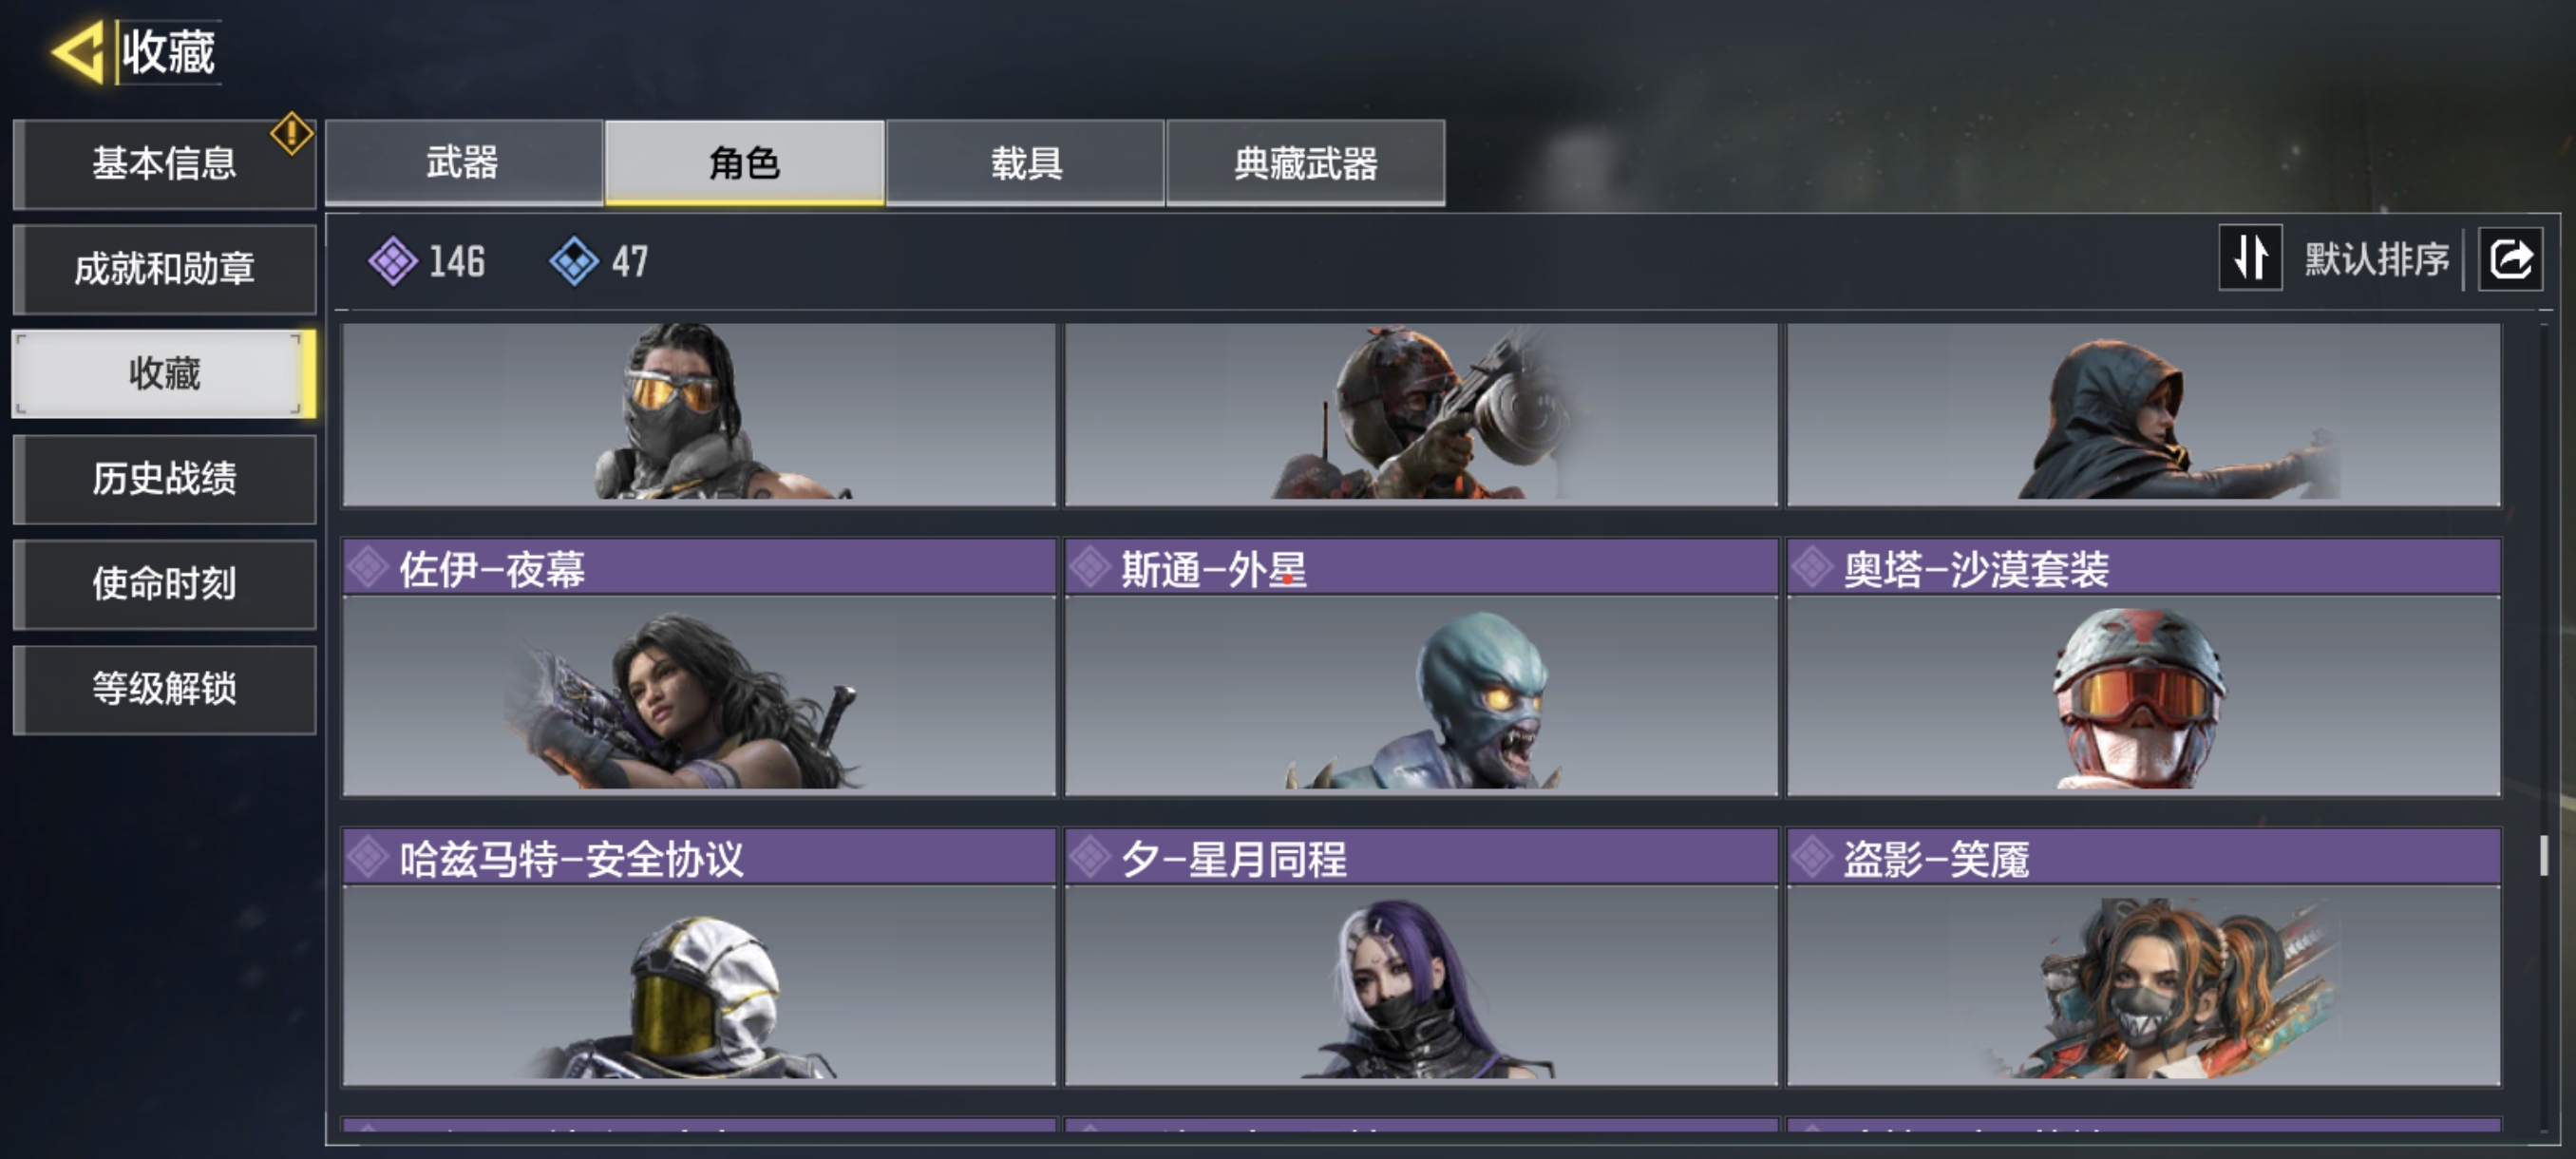2576x1159 pixels.
Task: Click the purple epic rarity diamond icon
Action: (393, 261)
